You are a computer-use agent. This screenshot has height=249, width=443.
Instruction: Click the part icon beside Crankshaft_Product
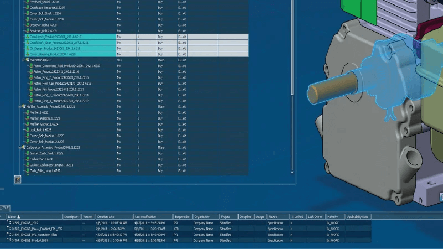(x=28, y=37)
